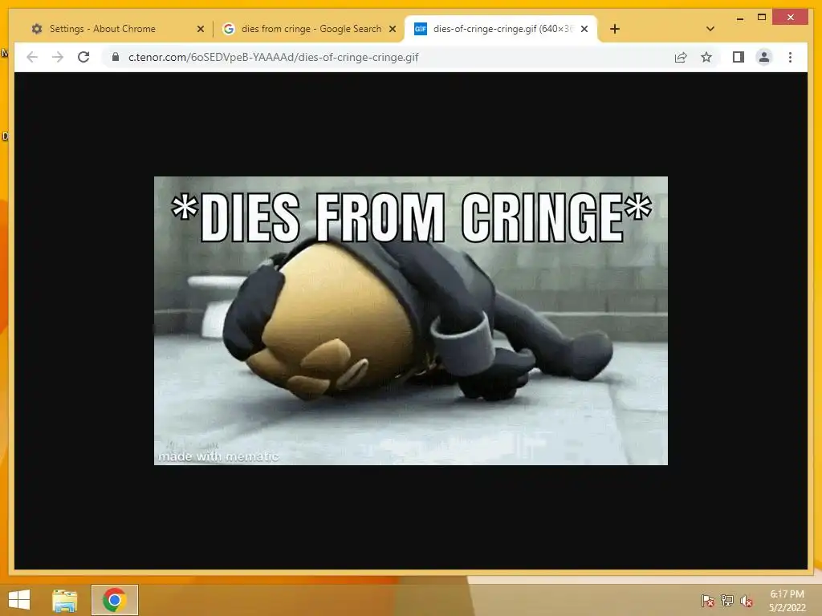Screen dimensions: 822x616
Task: Open Action Center flag in system tray
Action: point(707,601)
